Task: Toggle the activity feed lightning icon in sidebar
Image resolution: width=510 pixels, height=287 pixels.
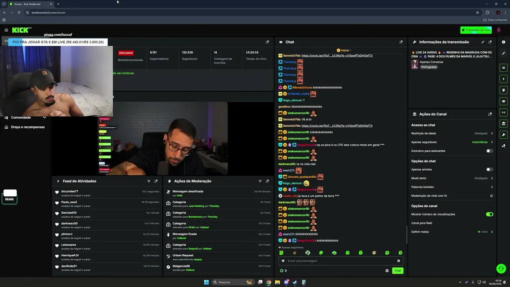Action: (x=504, y=79)
